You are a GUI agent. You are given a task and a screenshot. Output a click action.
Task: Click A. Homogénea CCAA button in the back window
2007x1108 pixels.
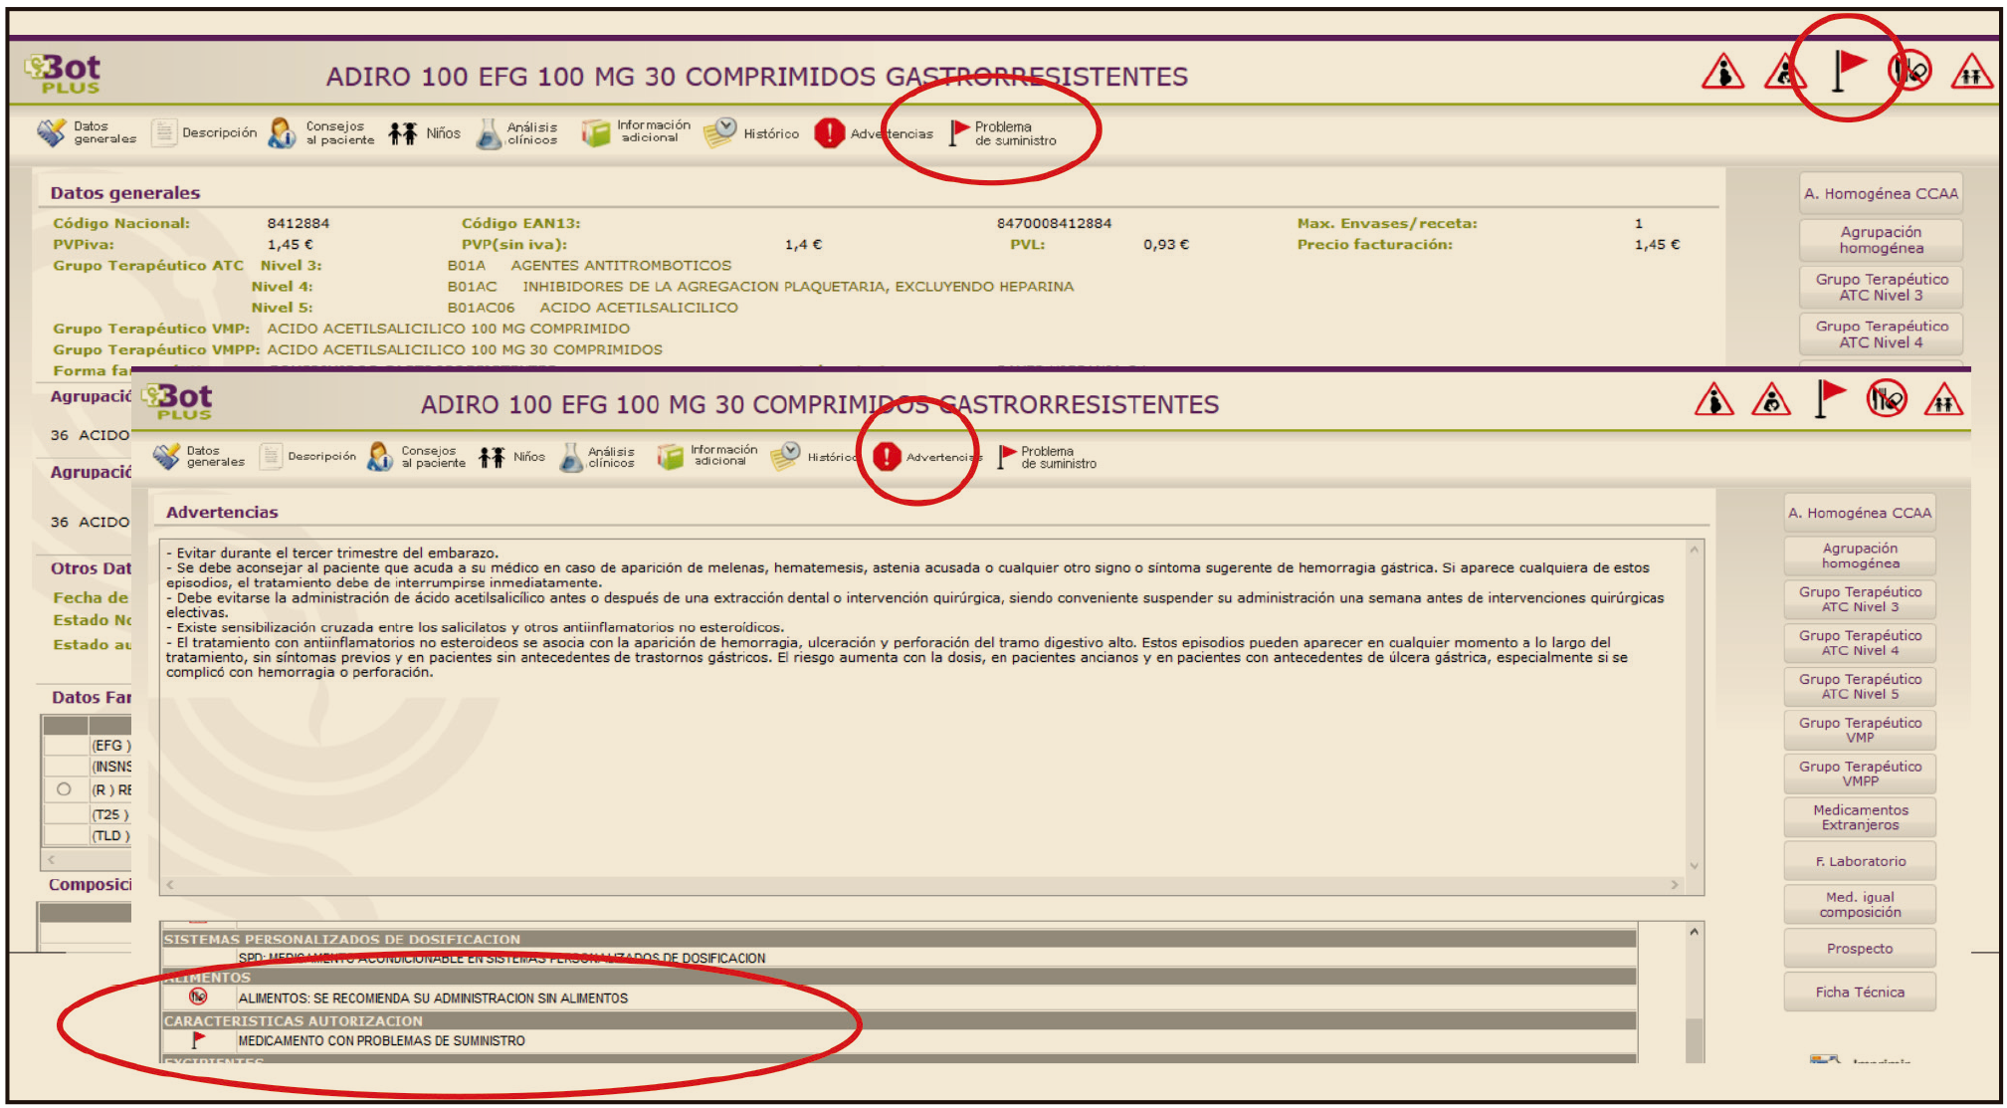point(1880,194)
